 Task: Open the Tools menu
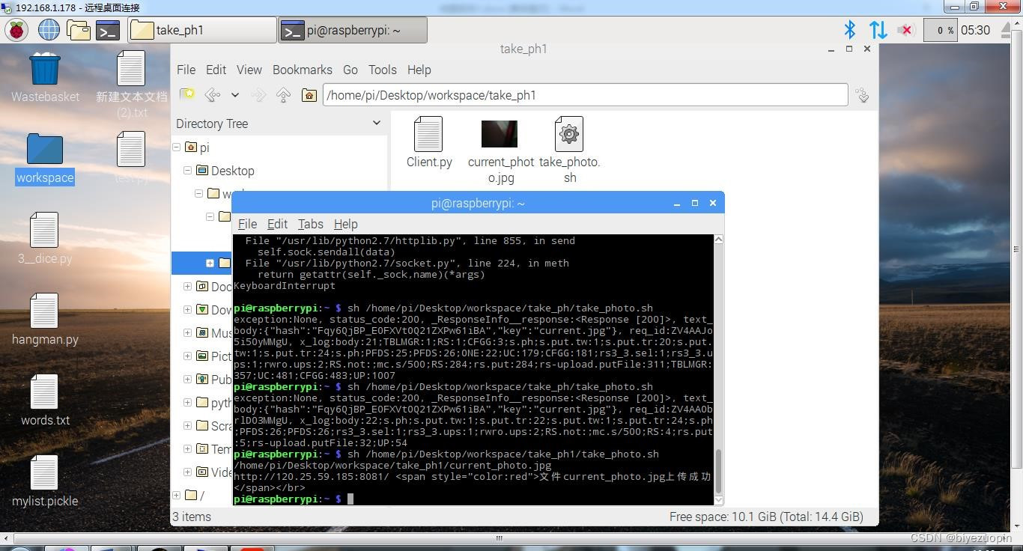[382, 70]
